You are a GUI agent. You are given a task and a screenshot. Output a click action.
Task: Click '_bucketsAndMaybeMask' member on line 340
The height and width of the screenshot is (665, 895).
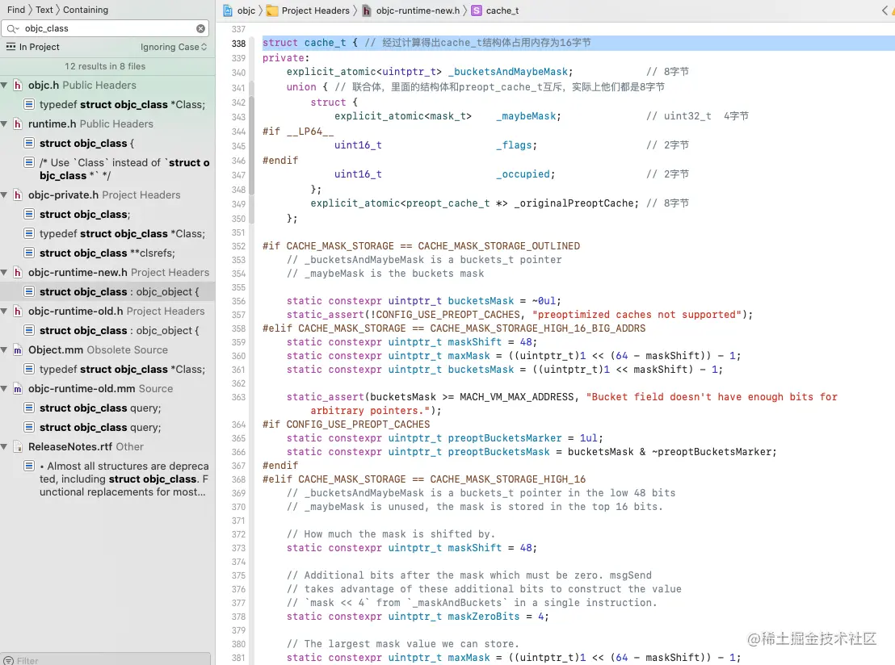(x=508, y=72)
